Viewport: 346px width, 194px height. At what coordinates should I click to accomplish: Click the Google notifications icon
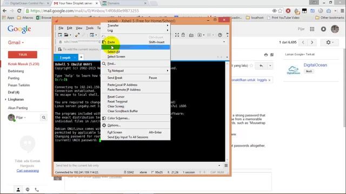coord(323,29)
